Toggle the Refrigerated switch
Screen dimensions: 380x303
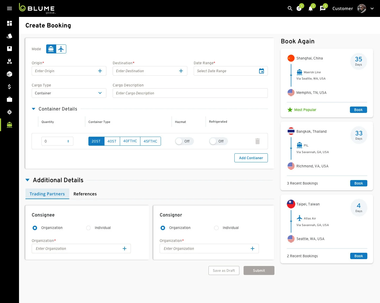(x=218, y=141)
